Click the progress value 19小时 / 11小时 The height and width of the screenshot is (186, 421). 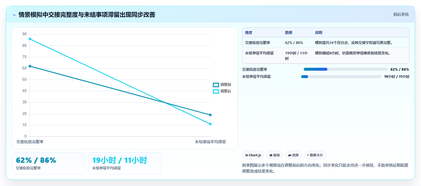397,77
